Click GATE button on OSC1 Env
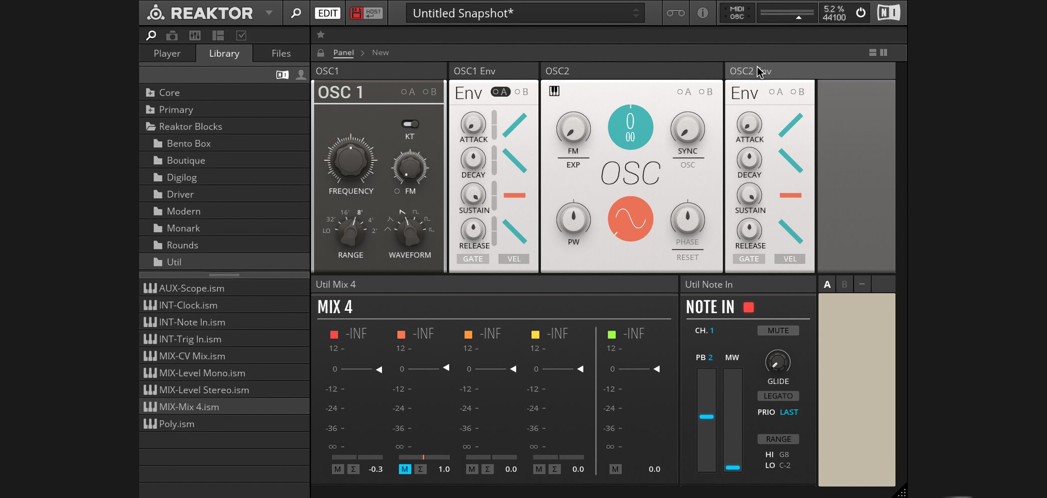Screen dimensions: 1047x498 coord(473,259)
